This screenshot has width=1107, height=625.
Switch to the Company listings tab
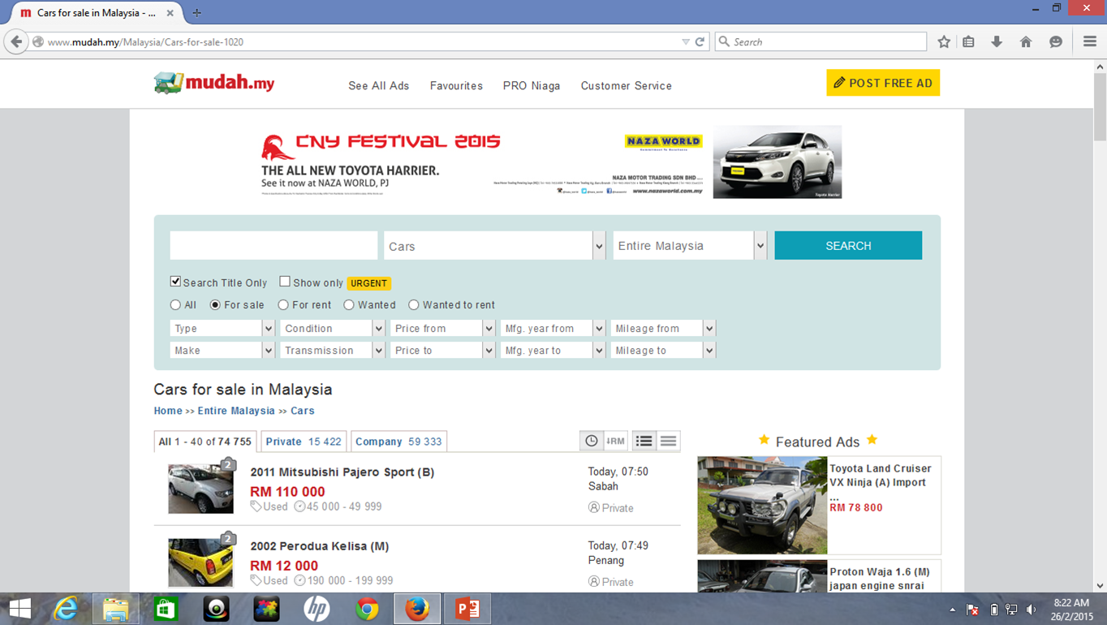(x=398, y=442)
